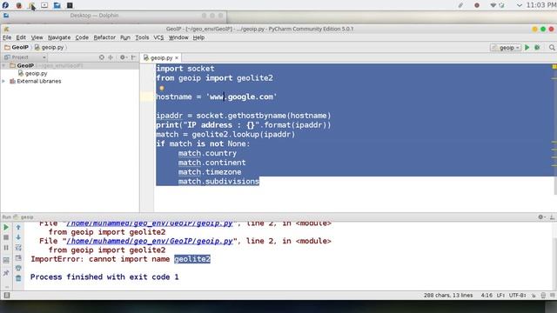This screenshot has height=313, width=557.
Task: Click the geoip.py breadcrumb in navigation bar
Action: tap(50, 47)
